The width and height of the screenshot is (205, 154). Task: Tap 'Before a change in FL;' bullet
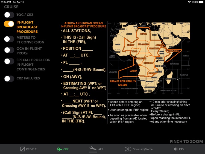click(165, 115)
